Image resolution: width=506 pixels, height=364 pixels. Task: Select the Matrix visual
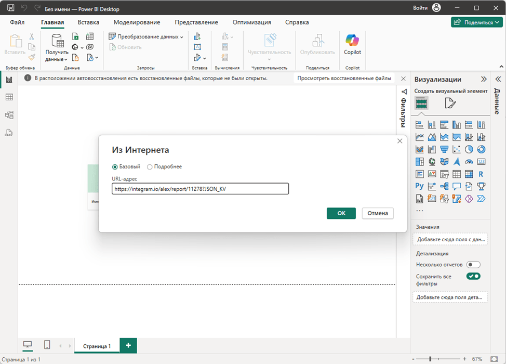(x=469, y=174)
